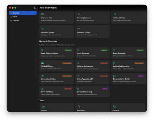Open the Union Types (anyOf) card
The height and width of the screenshot is (121, 154).
point(92,79)
